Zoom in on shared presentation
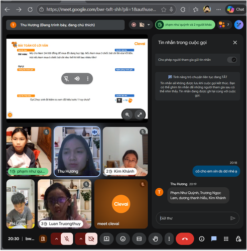 (x=128, y=114)
